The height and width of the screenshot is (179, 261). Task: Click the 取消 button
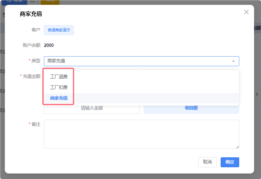pos(207,162)
